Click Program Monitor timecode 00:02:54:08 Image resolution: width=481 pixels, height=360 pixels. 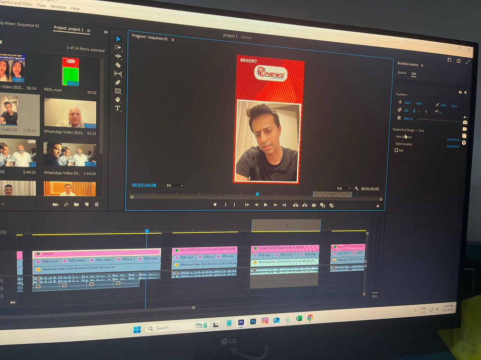click(144, 185)
